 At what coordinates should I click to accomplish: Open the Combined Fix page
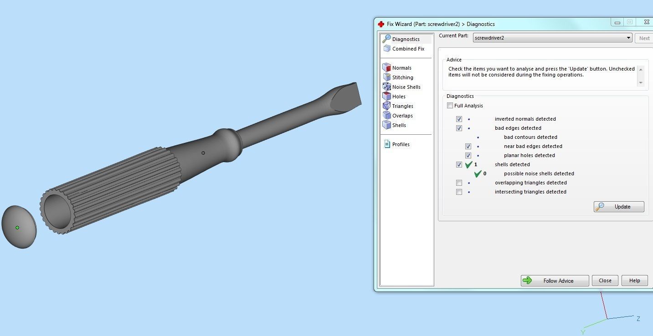[408, 49]
